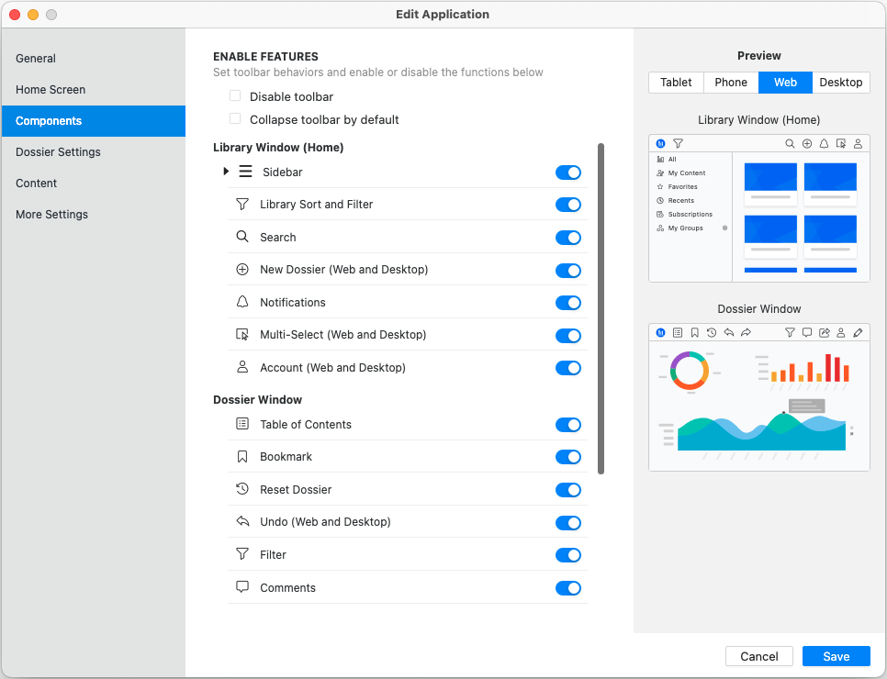Click the Cancel button
The height and width of the screenshot is (679, 887).
(x=758, y=656)
